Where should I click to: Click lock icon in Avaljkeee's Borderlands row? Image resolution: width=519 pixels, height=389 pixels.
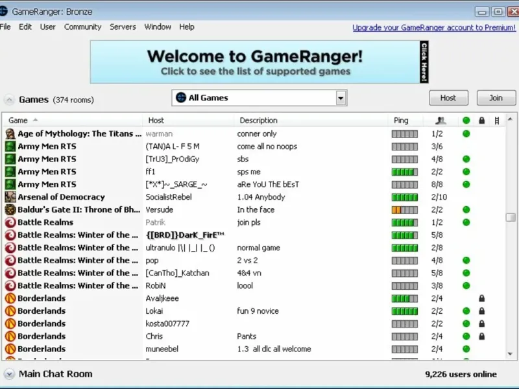[x=481, y=298]
